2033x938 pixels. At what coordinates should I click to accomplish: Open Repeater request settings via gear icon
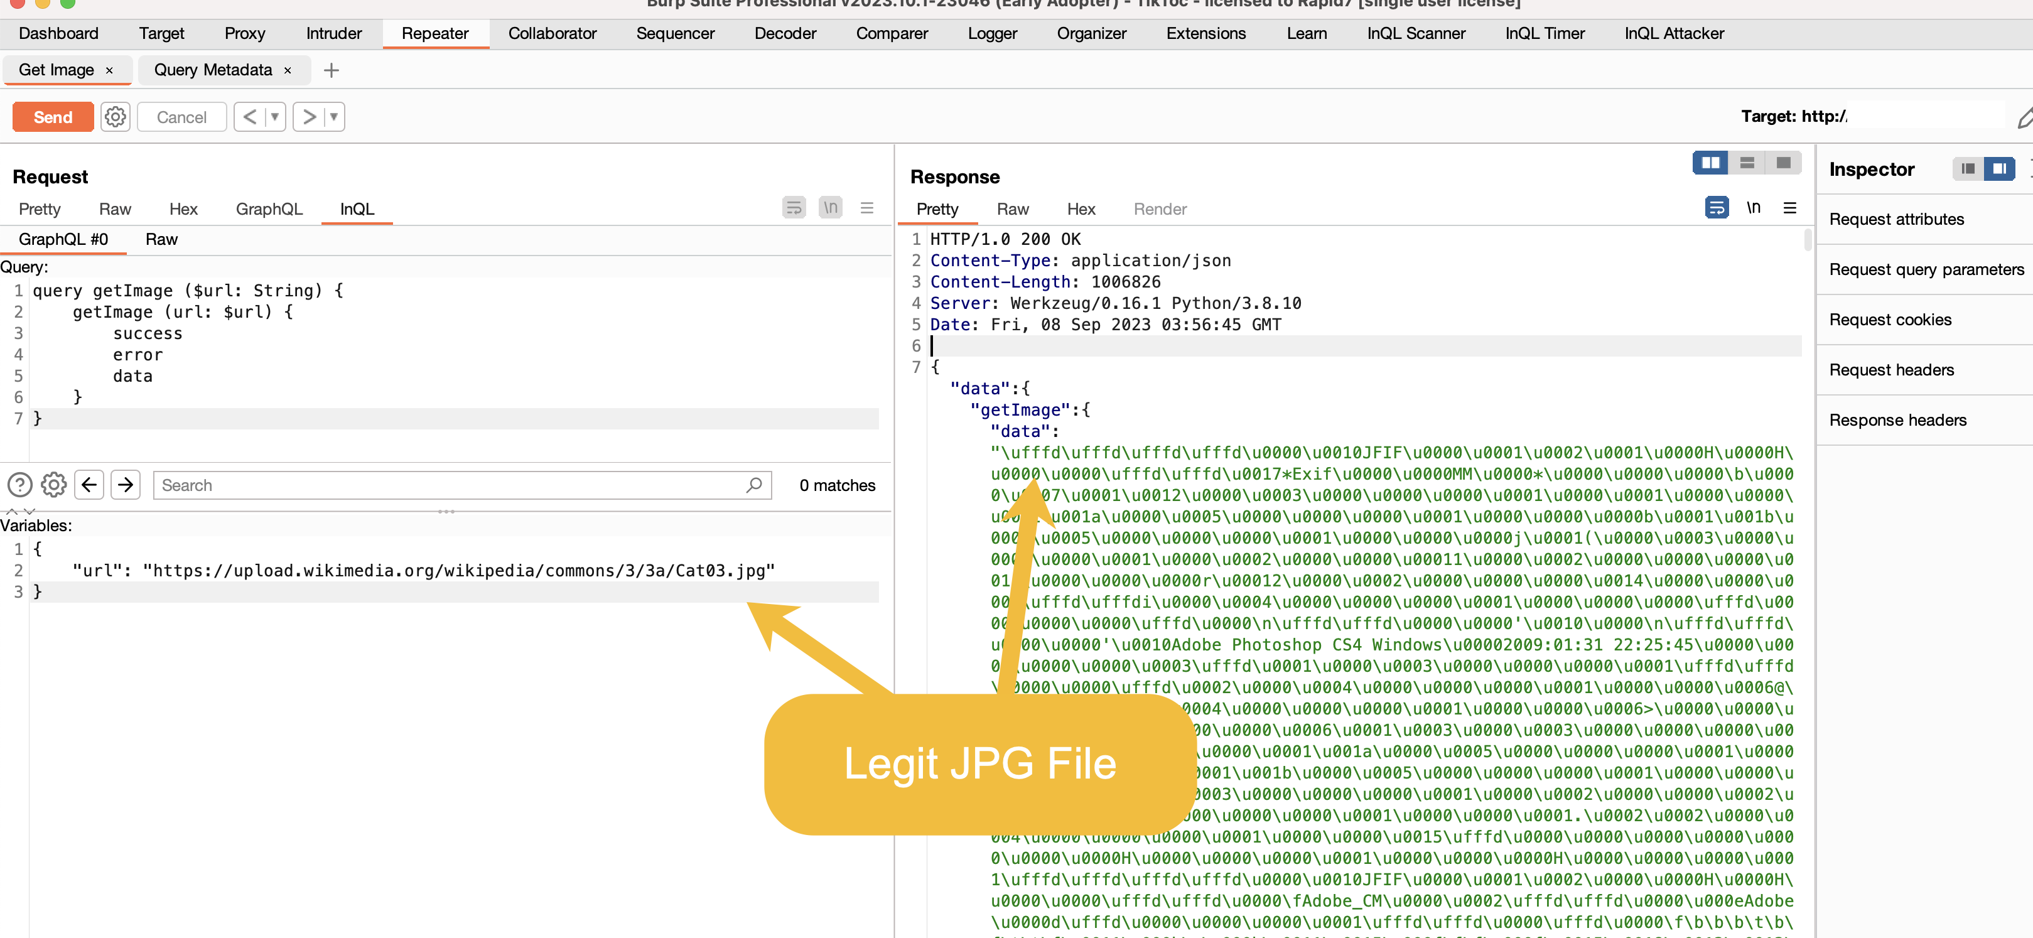pyautogui.click(x=116, y=116)
